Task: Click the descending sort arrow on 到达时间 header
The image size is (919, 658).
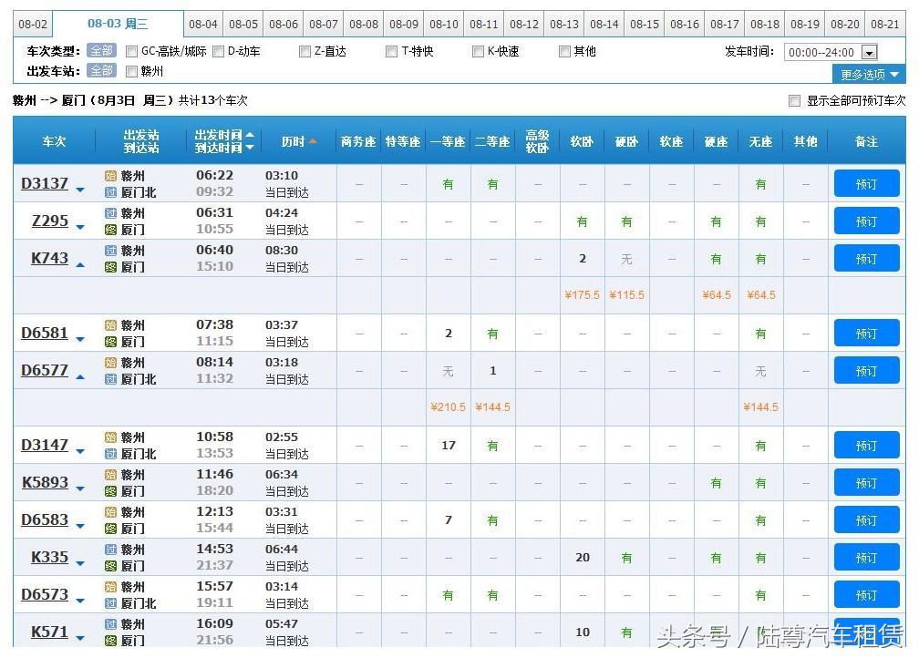Action: pyautogui.click(x=249, y=148)
